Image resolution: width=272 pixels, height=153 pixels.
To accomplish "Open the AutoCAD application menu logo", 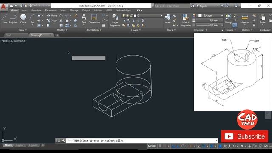I will point(4,7).
